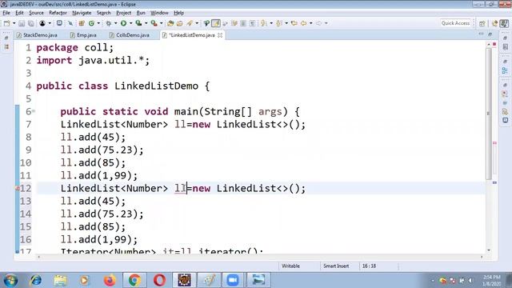Open the New dropdown arrow
This screenshot has height=288, width=512.
click(x=14, y=23)
